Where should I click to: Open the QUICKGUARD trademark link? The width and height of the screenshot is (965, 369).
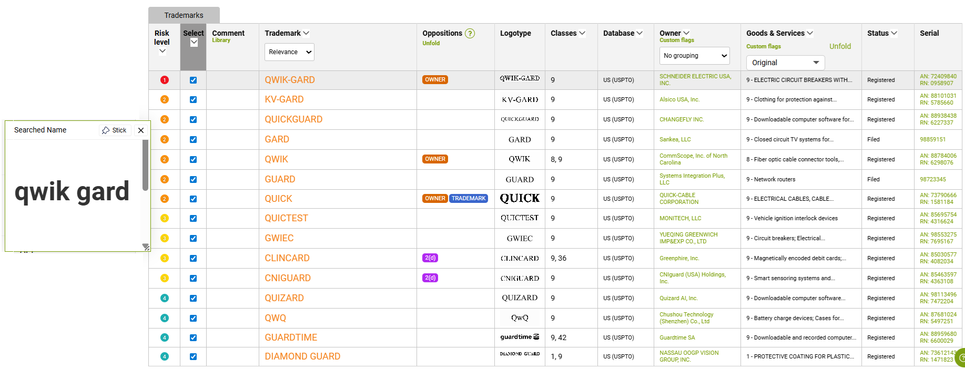point(293,119)
